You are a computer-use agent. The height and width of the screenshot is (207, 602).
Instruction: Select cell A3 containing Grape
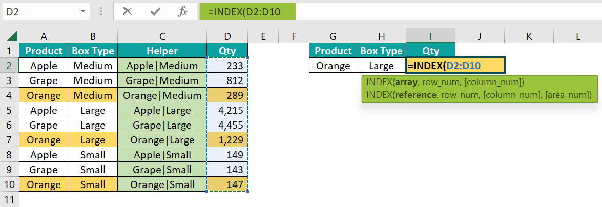click(44, 80)
